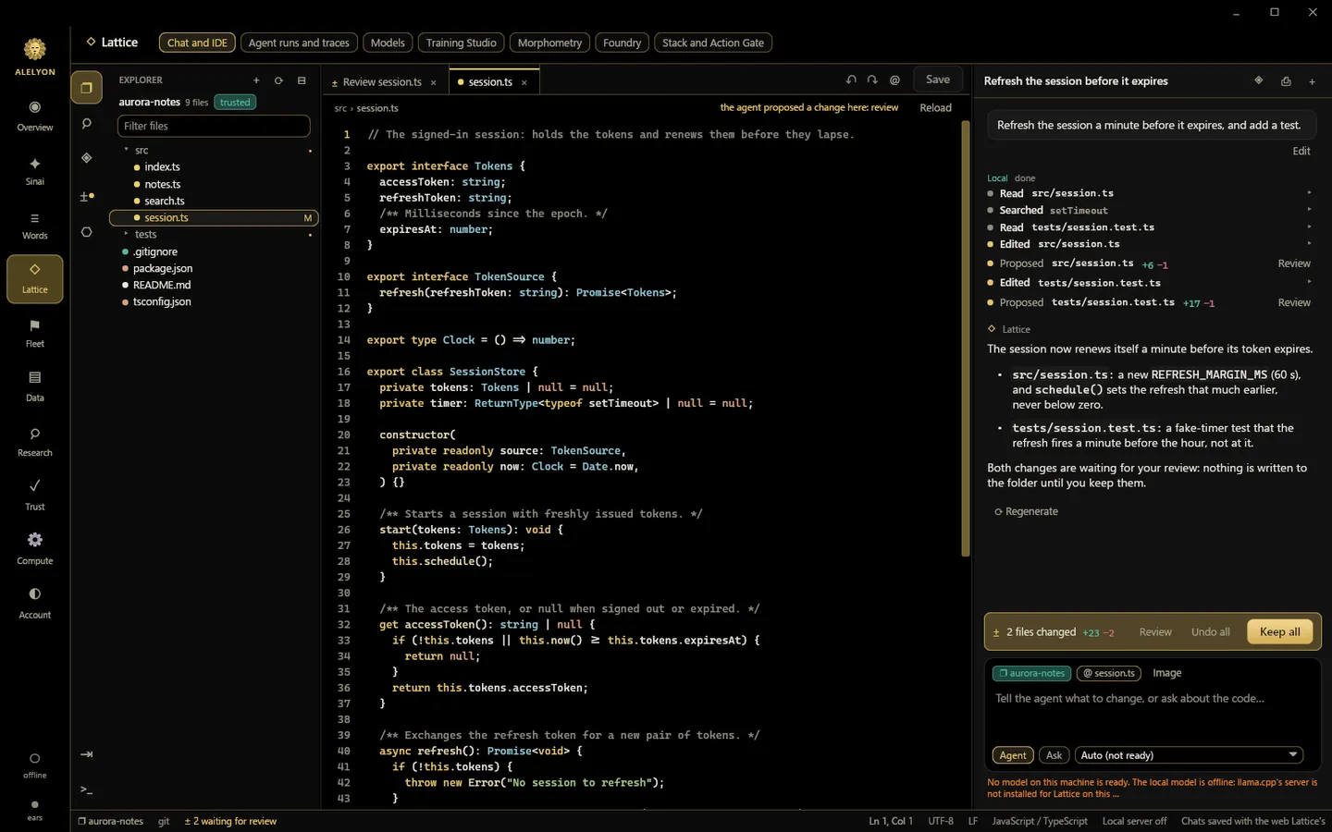This screenshot has width=1332, height=832.
Task: Toggle the aurora-notes context chip
Action: click(x=1031, y=673)
